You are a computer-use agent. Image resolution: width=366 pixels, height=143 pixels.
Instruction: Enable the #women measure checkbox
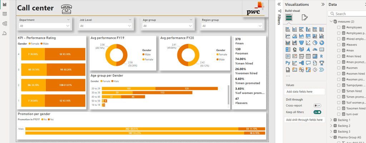[338, 68]
